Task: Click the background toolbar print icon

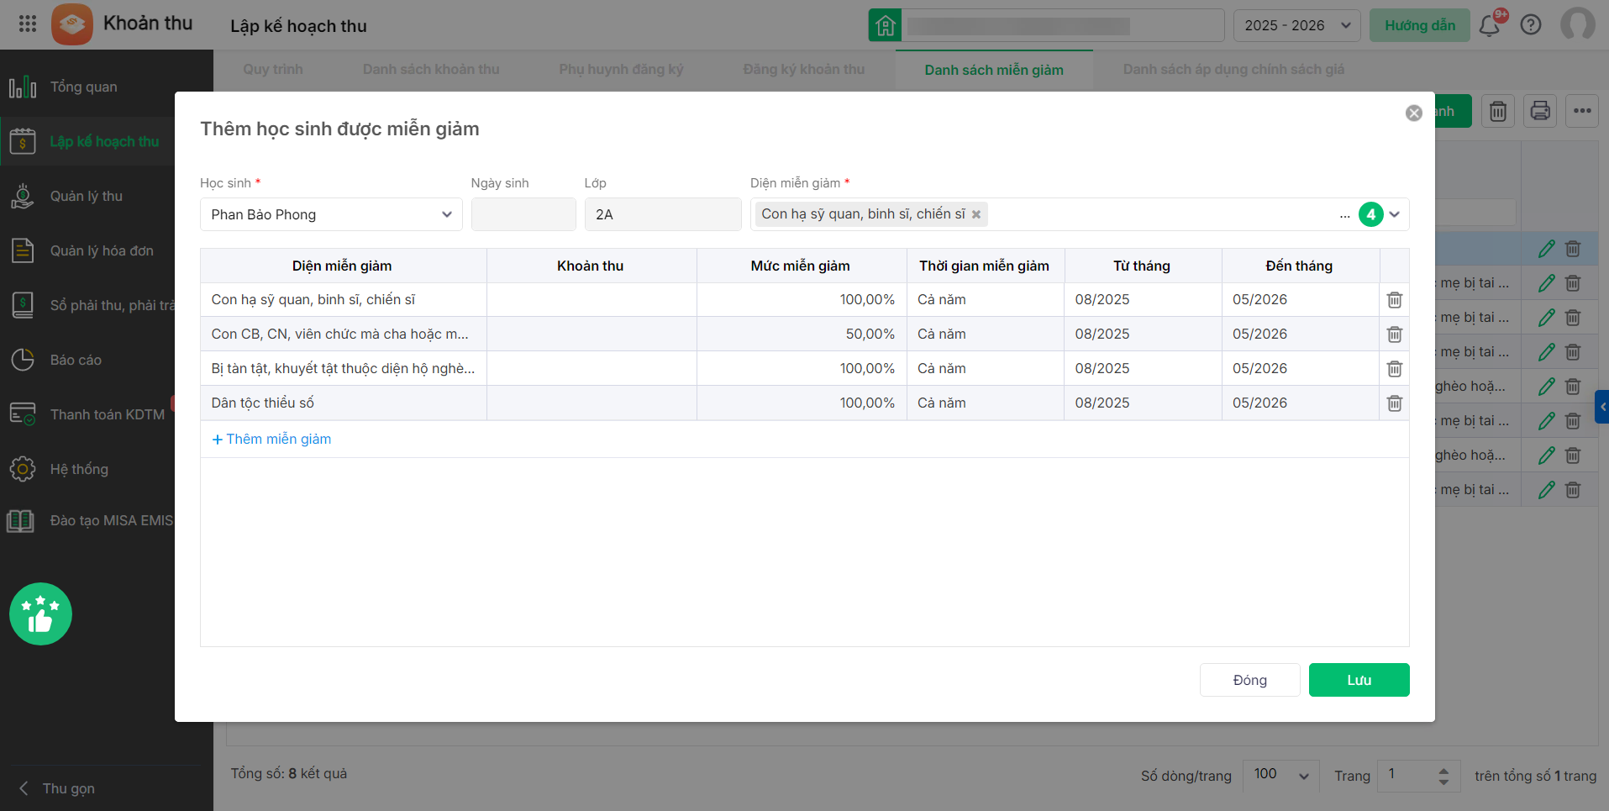Action: click(x=1539, y=111)
